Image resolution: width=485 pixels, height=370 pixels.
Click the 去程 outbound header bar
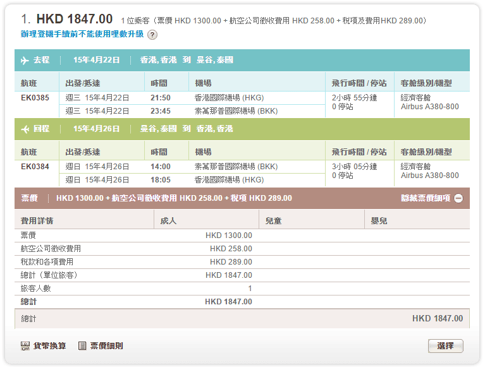(242, 61)
